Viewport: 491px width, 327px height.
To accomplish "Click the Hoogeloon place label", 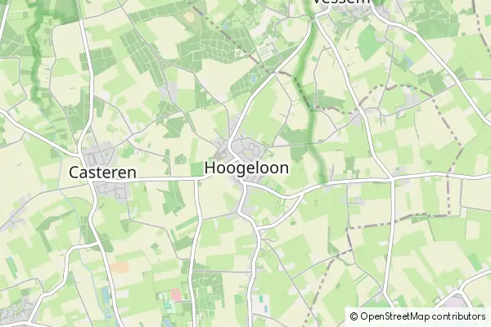I will 247,168.
